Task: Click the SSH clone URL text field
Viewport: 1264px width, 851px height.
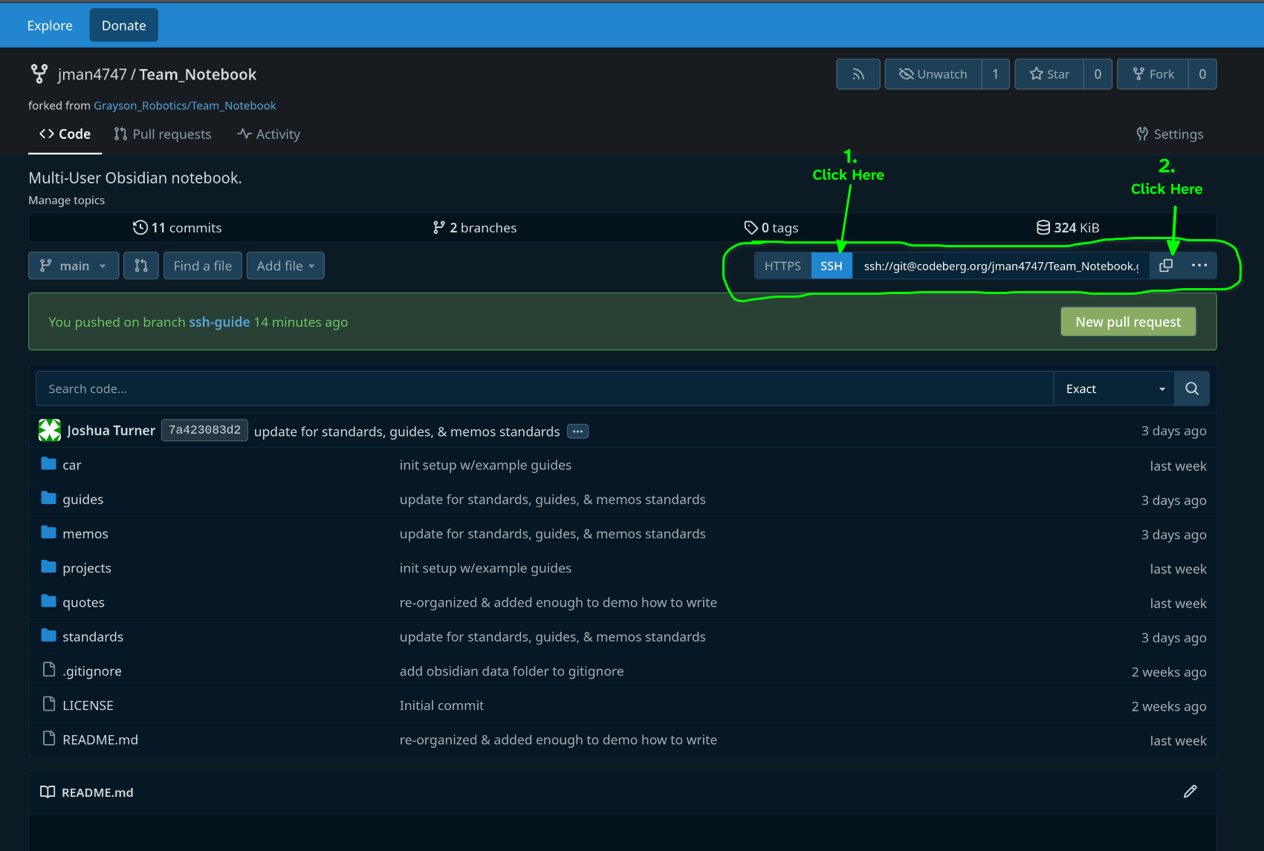Action: tap(1001, 266)
